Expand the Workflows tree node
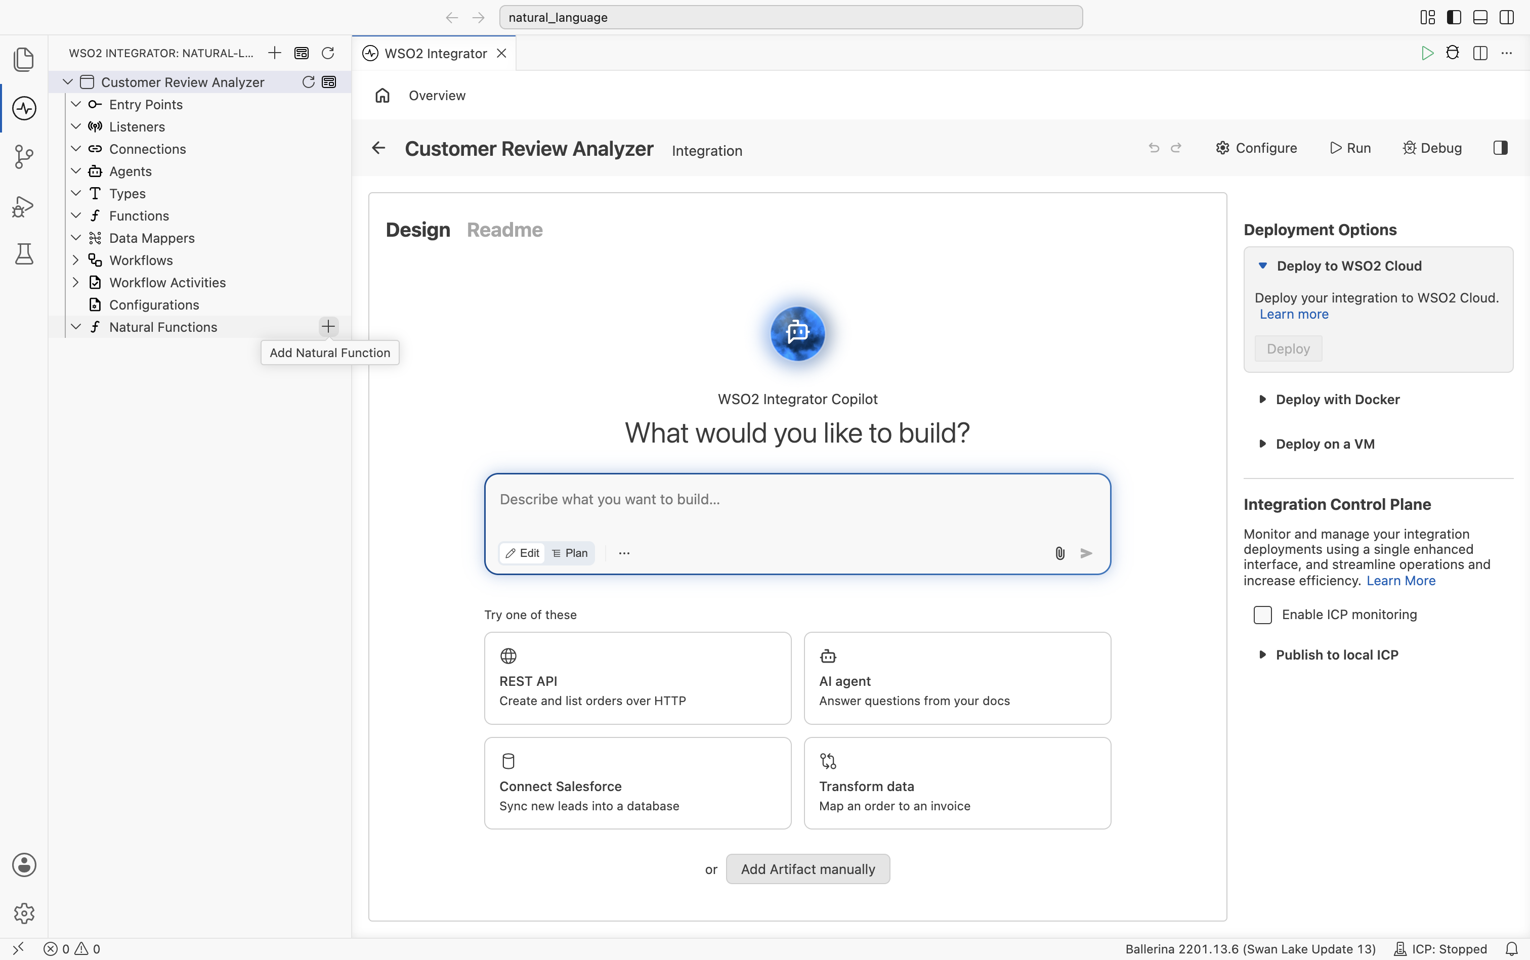 point(75,260)
